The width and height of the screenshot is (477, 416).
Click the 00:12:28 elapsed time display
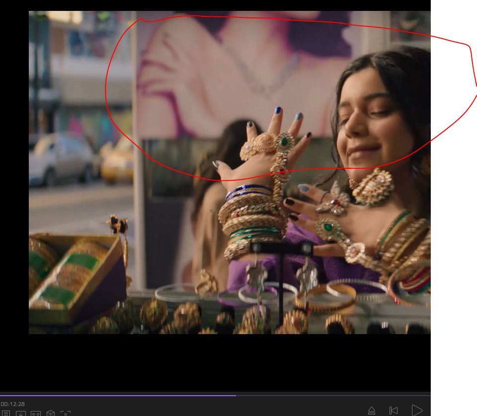[x=13, y=404]
